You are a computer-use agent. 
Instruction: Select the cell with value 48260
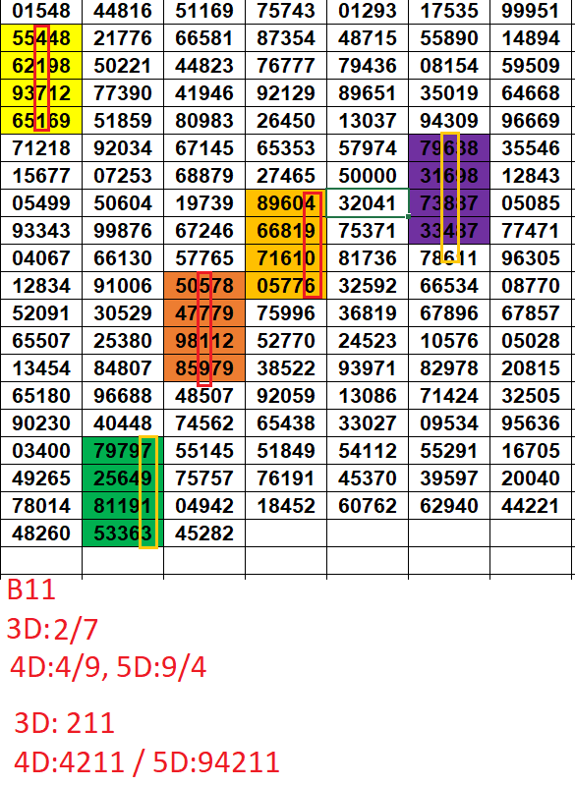pos(41,533)
